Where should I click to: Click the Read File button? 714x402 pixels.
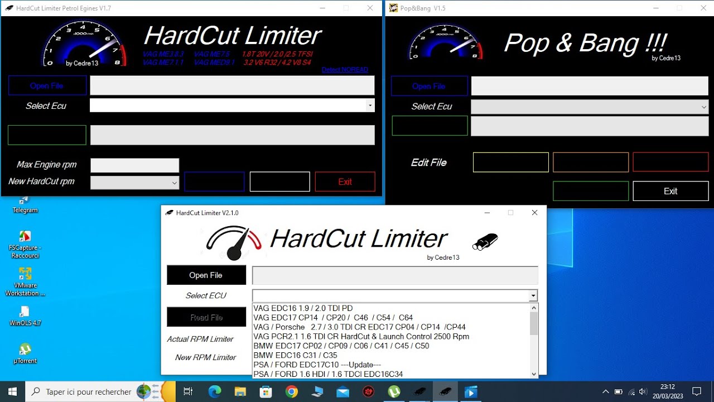click(206, 317)
